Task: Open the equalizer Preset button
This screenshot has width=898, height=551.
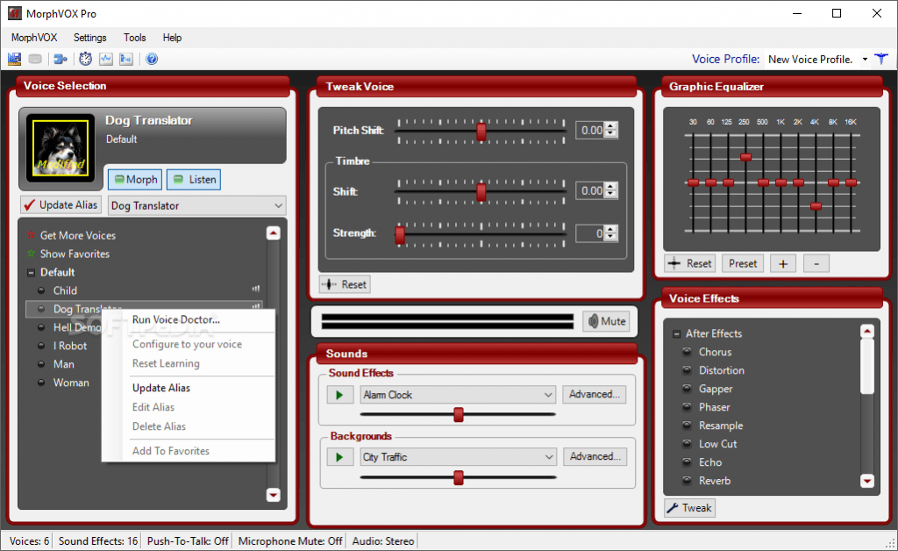Action: pos(742,263)
